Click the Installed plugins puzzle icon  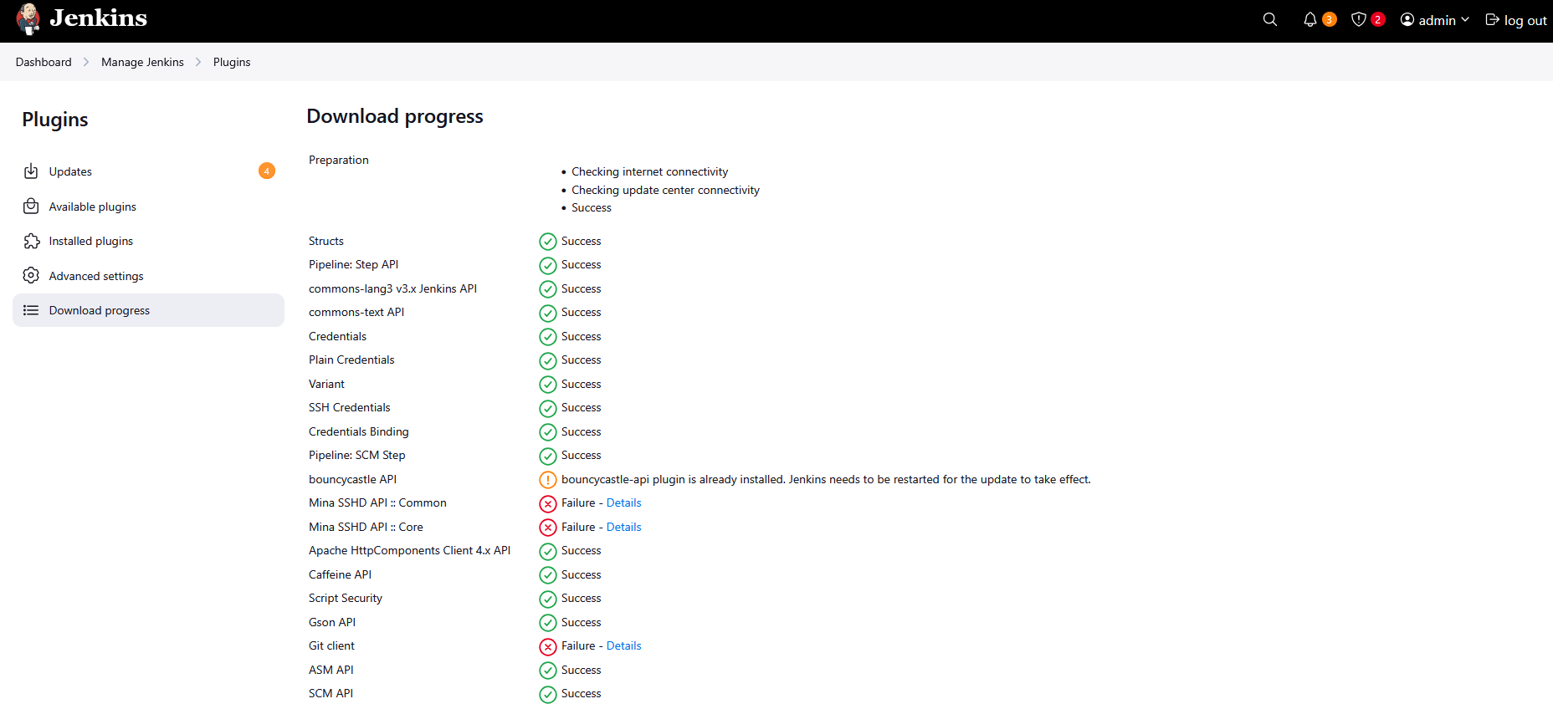[x=31, y=241]
